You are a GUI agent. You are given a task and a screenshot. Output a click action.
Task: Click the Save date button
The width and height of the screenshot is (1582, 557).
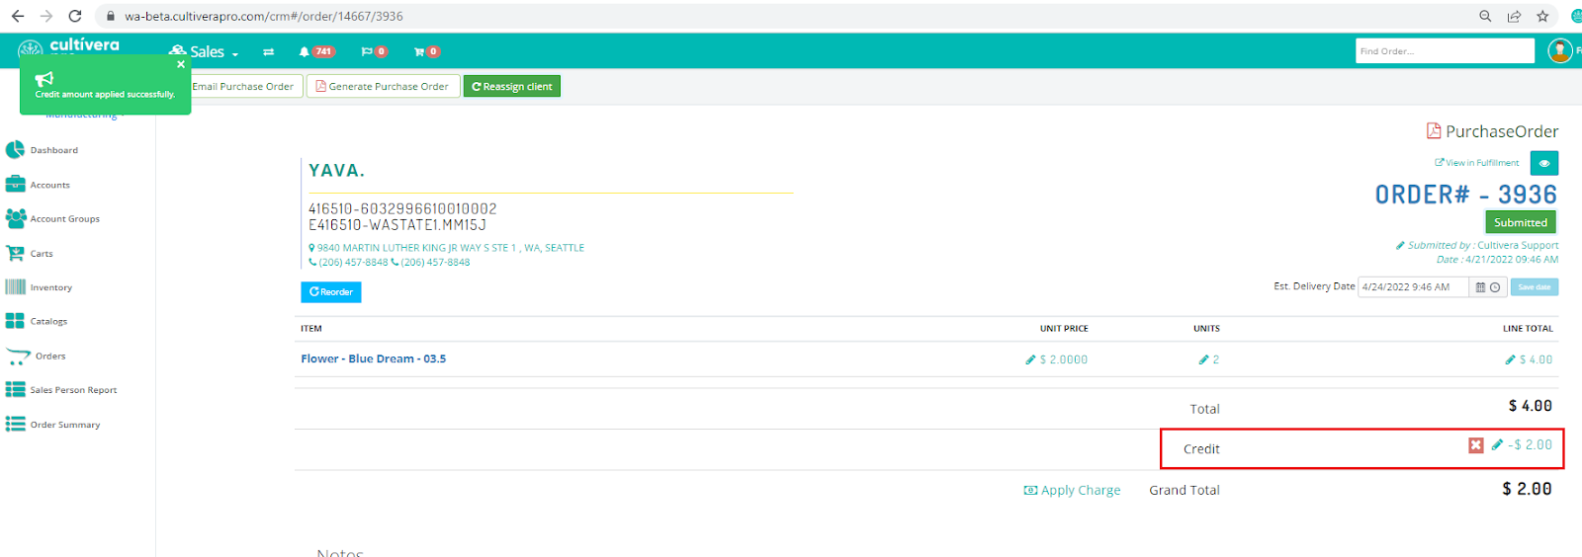pyautogui.click(x=1535, y=287)
